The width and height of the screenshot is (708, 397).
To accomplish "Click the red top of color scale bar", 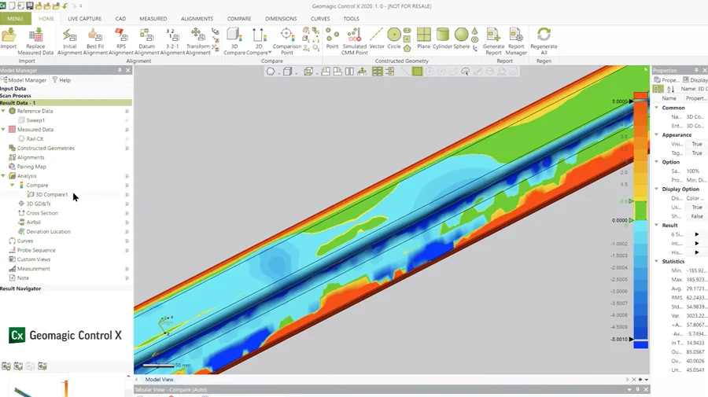I will point(640,97).
